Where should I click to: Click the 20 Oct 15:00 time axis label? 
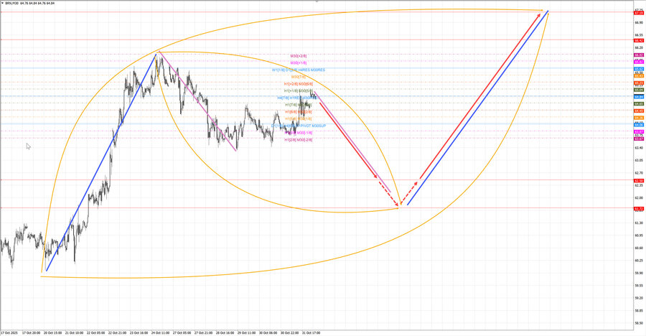point(52,332)
